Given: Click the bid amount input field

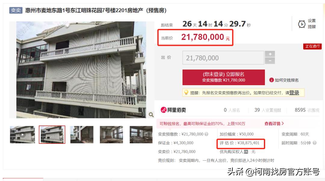Looking at the screenshot, I should pos(223,58).
